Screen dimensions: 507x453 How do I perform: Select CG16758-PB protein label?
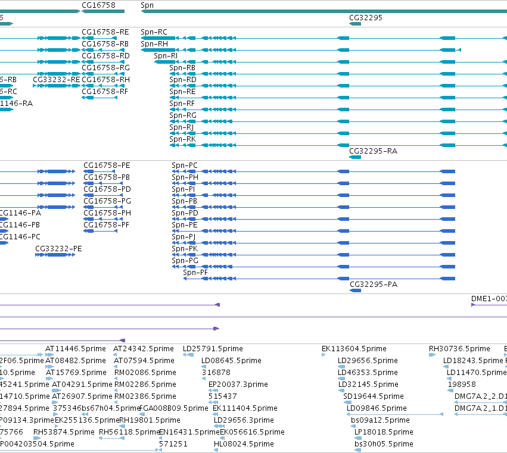[107, 177]
